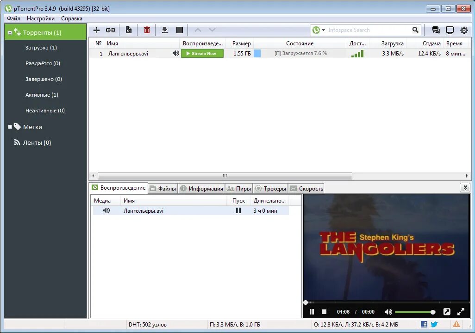Stop the video playback in player
475x333 pixels.
324,312
